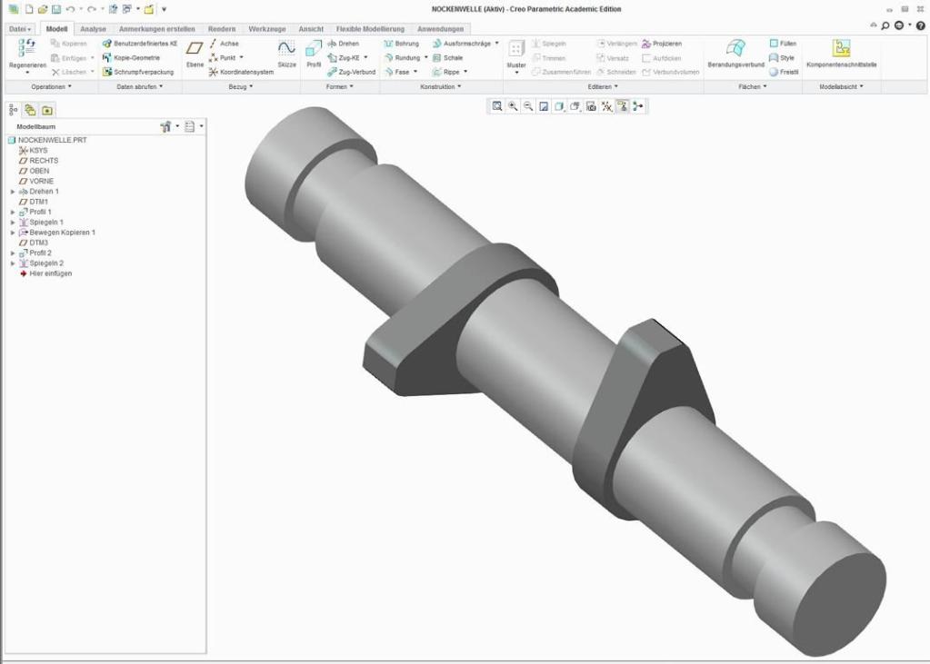Open the Datei menu

pos(20,29)
